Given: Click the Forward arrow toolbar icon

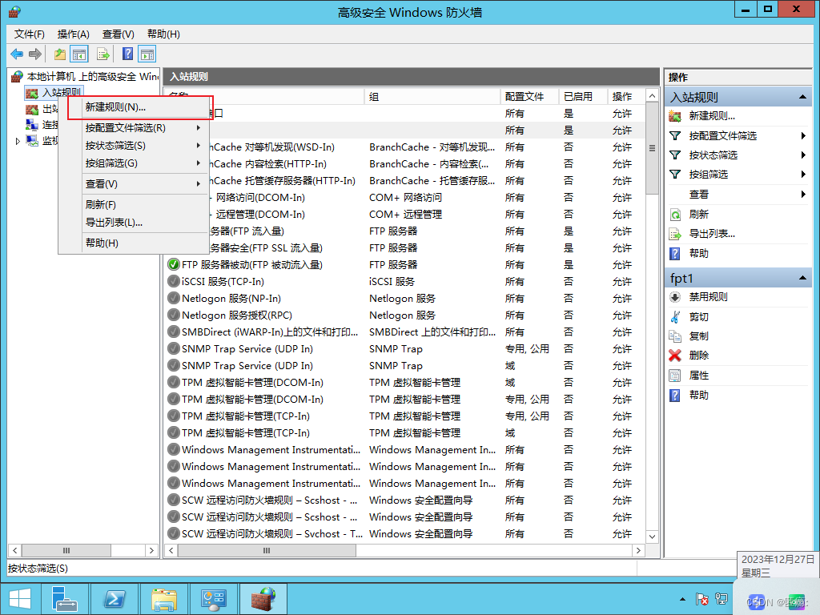Looking at the screenshot, I should coord(35,54).
